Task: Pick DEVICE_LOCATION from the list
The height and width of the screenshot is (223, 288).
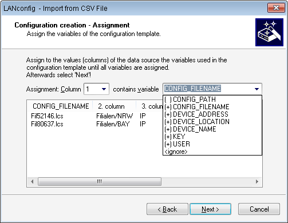Action: pos(212,122)
